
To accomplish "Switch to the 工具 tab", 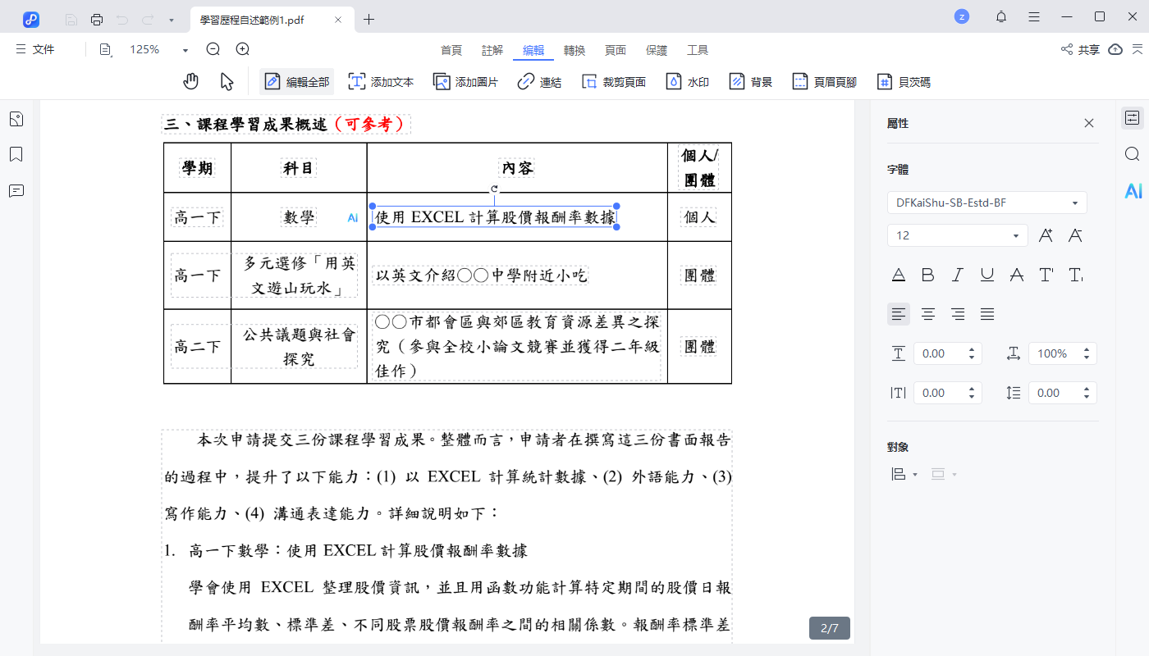I will pos(698,50).
